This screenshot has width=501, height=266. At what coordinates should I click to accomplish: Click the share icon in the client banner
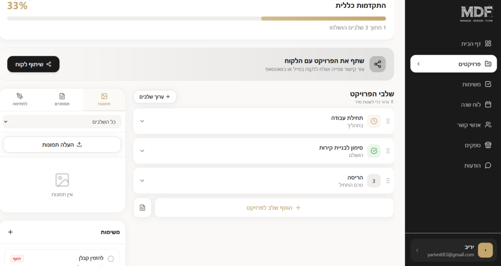[377, 64]
